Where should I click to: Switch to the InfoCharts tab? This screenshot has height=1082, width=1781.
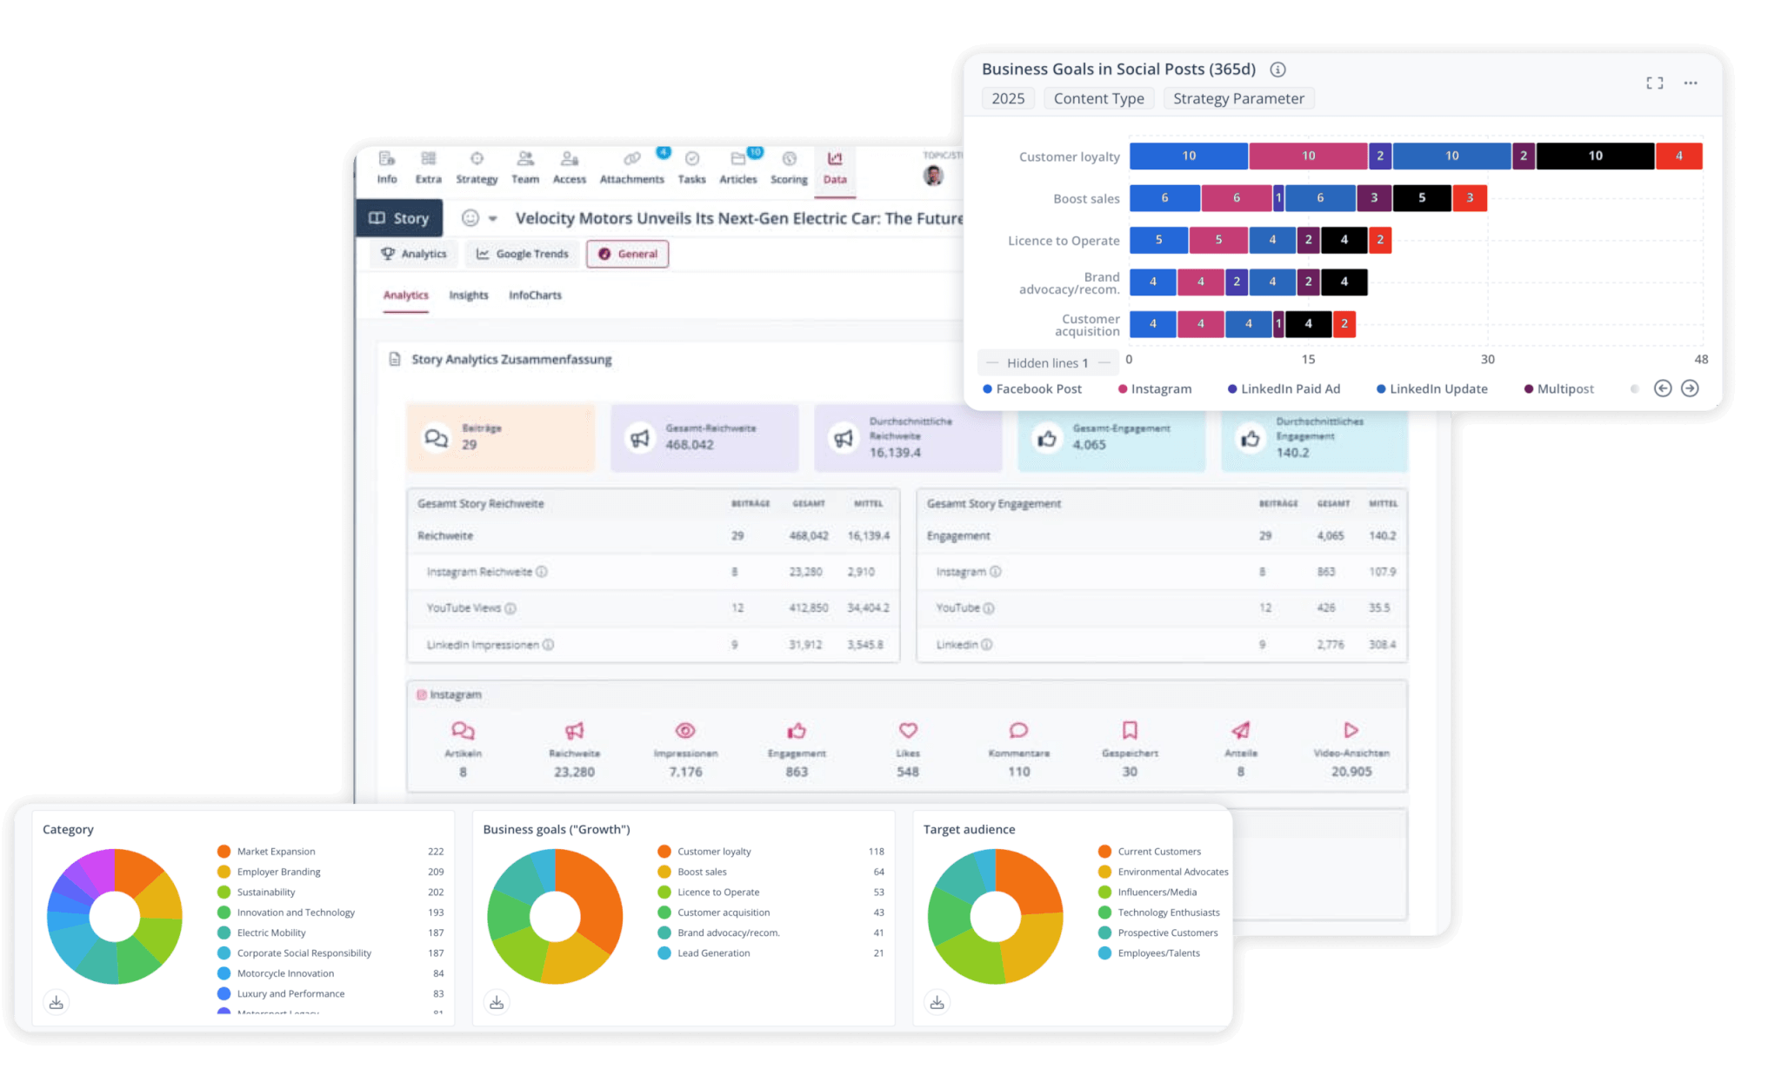point(535,295)
